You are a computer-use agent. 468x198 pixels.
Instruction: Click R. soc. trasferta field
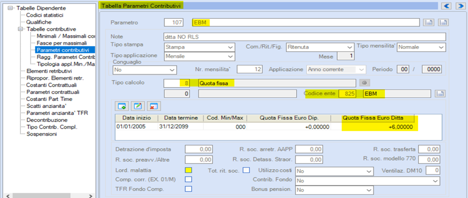point(429,149)
